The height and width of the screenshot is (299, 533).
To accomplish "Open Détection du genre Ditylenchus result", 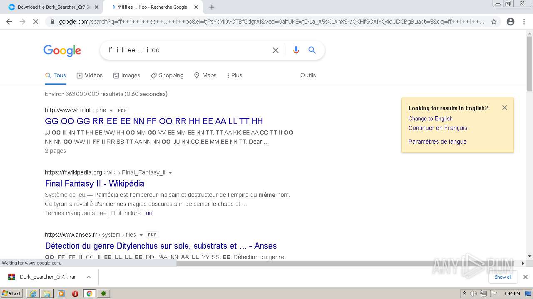I will (x=161, y=246).
